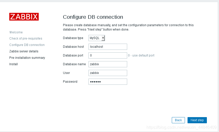Viewport: 219px width, 132px height.
Task: Select Zabbix server details step
Action: pos(24,51)
